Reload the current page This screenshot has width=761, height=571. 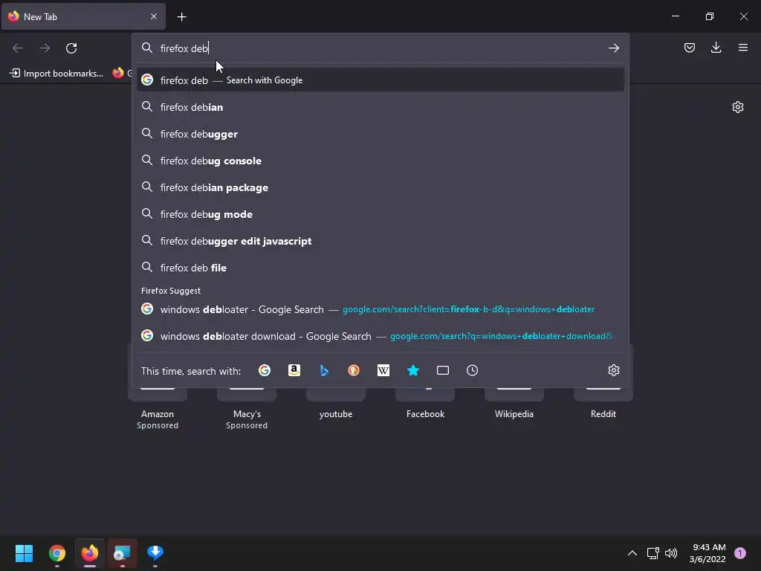pyautogui.click(x=71, y=48)
